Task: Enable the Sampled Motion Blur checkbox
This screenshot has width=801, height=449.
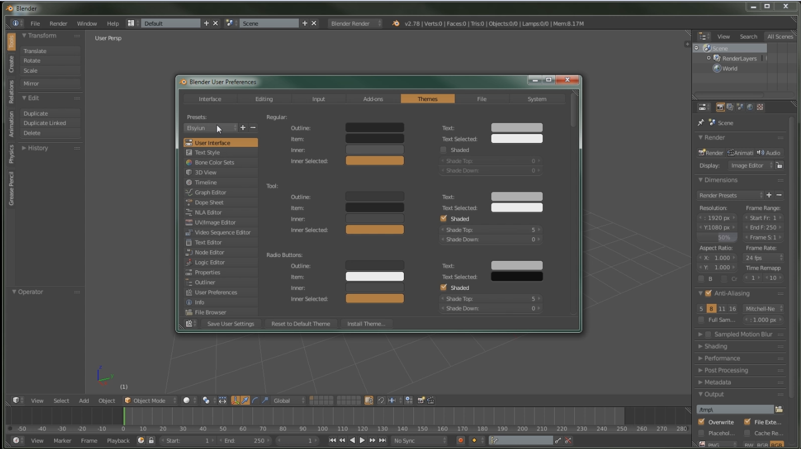Action: click(708, 335)
